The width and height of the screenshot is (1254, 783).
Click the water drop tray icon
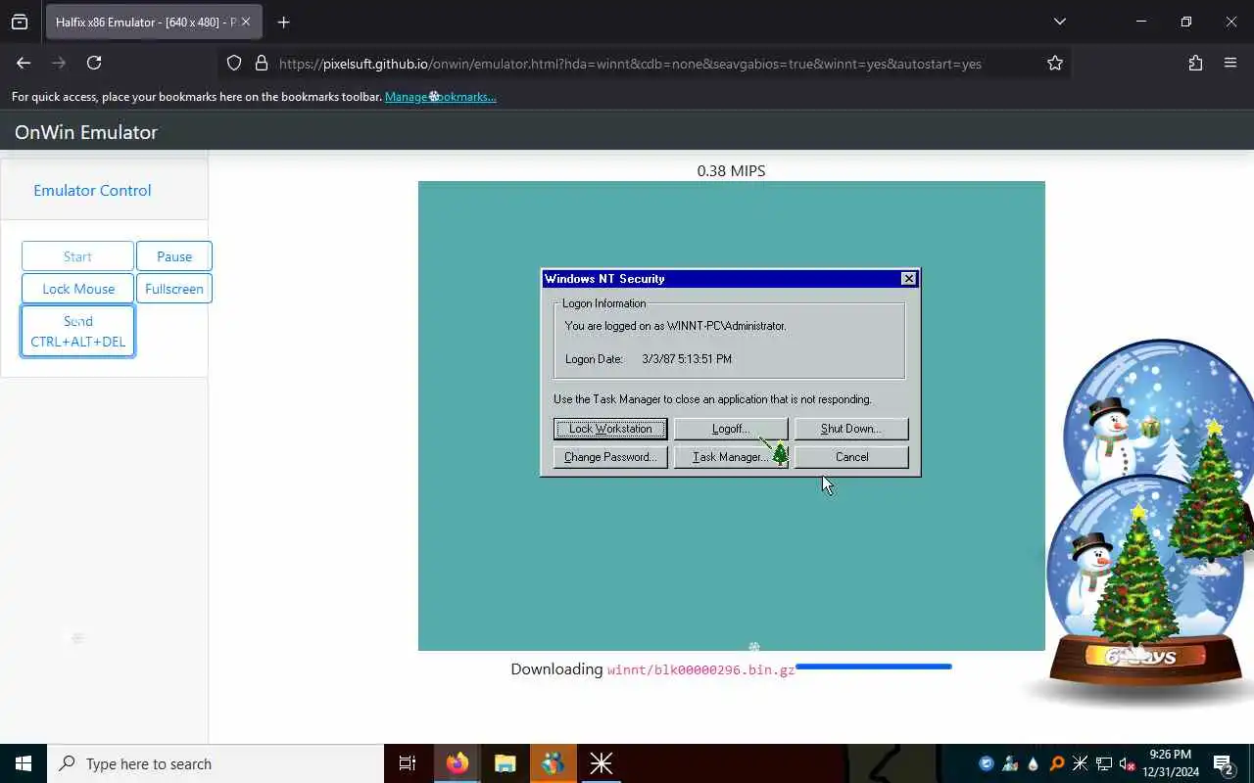click(x=1033, y=763)
